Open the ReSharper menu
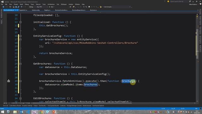Image resolution: width=202 pixels, height=114 pixels. [x=64, y=4]
